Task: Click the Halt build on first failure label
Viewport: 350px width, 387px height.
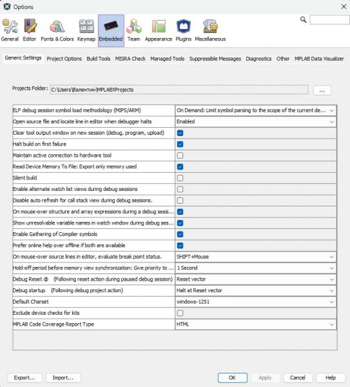Action: pyautogui.click(x=39, y=144)
